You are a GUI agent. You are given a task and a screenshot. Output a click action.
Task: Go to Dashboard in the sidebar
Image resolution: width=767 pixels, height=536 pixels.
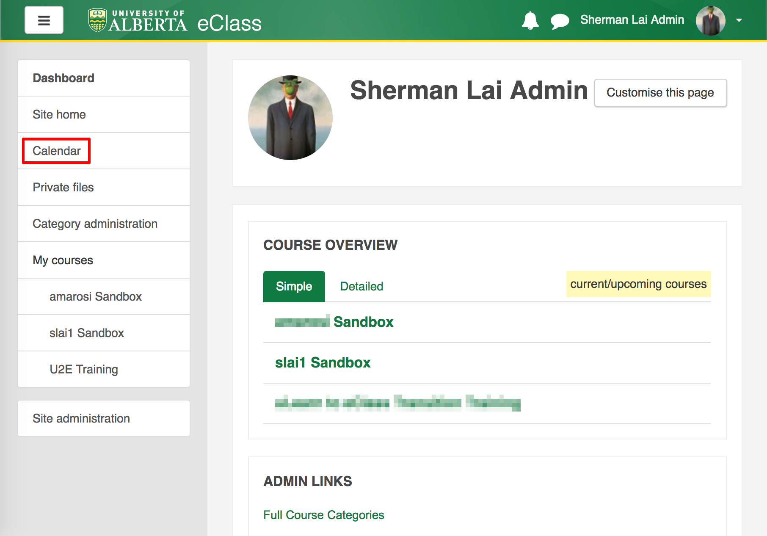click(x=63, y=78)
